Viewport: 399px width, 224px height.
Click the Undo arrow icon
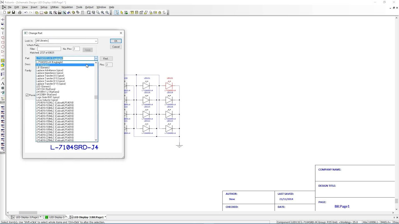point(26,12)
